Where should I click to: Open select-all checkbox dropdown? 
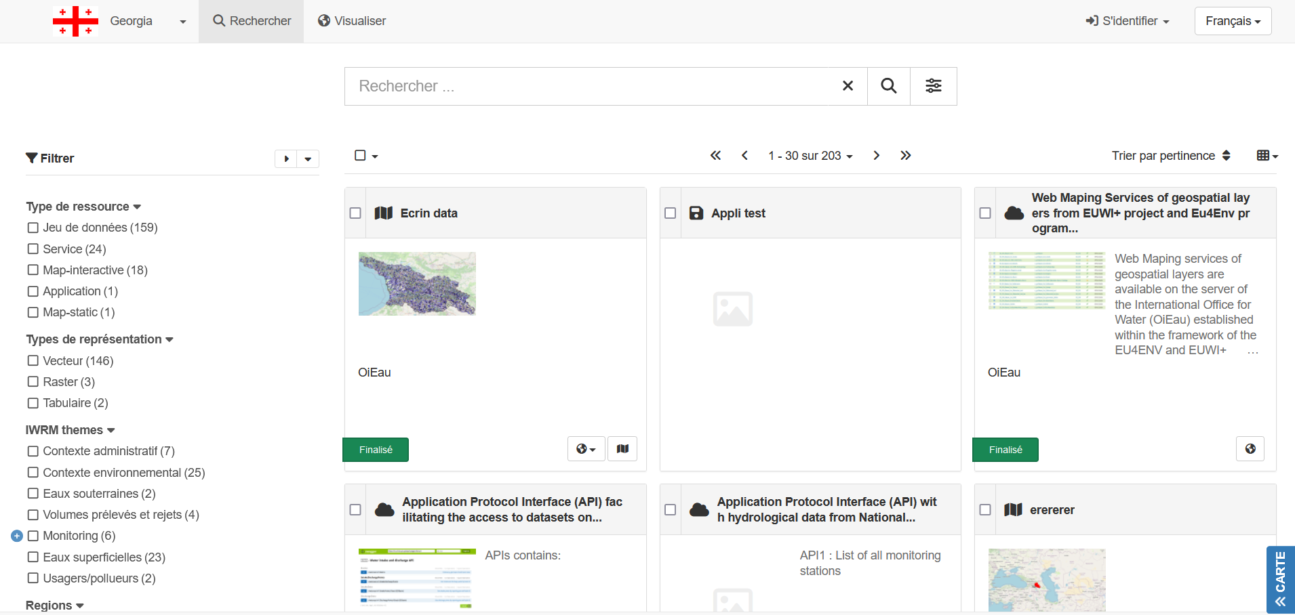[x=366, y=156]
